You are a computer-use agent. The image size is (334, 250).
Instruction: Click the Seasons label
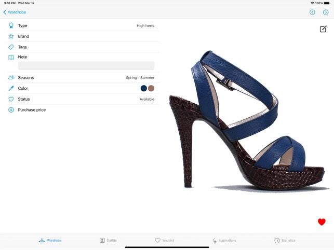pos(26,78)
